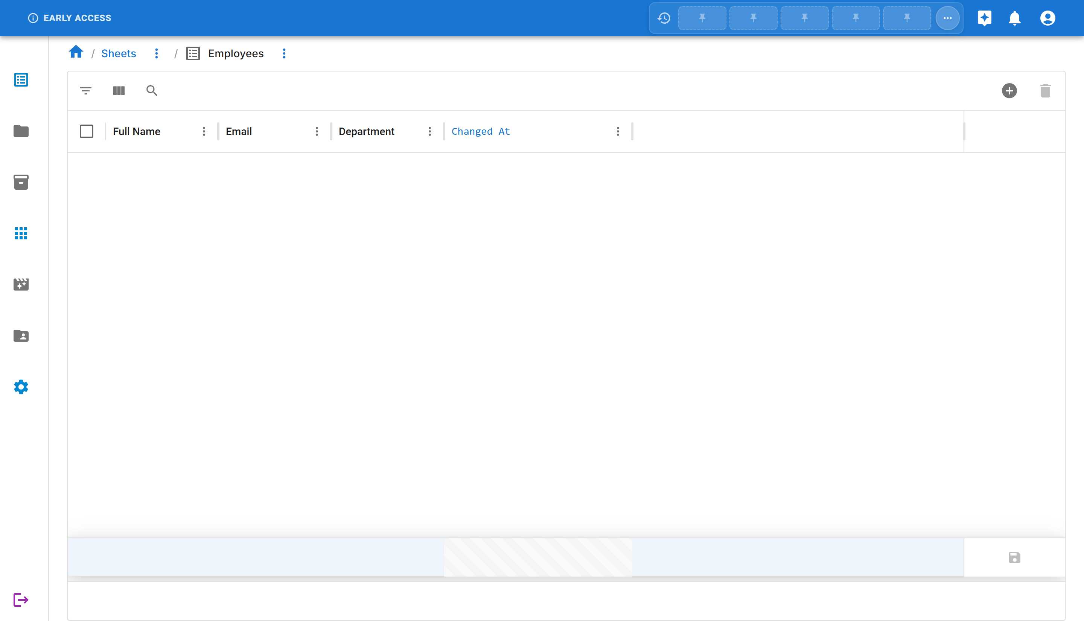Screen dimensions: 1084x621
Task: Open the AI sparkle assistant icon
Action: pyautogui.click(x=984, y=18)
